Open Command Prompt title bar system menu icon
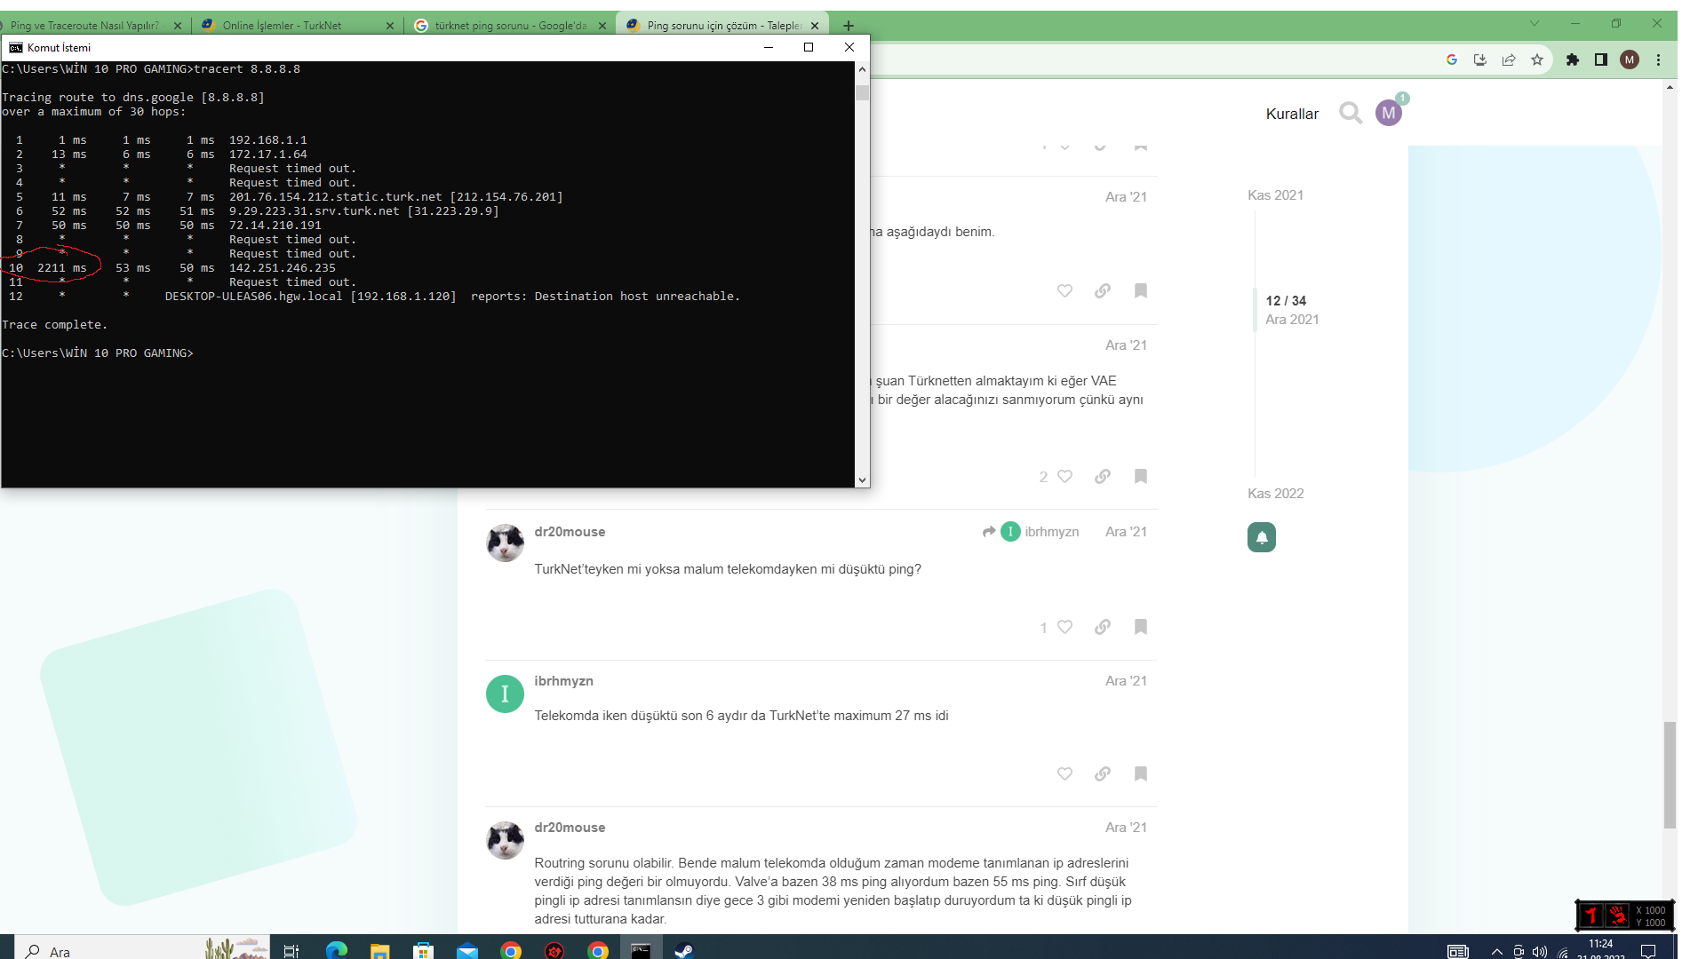The height and width of the screenshot is (959, 1706). [x=16, y=48]
